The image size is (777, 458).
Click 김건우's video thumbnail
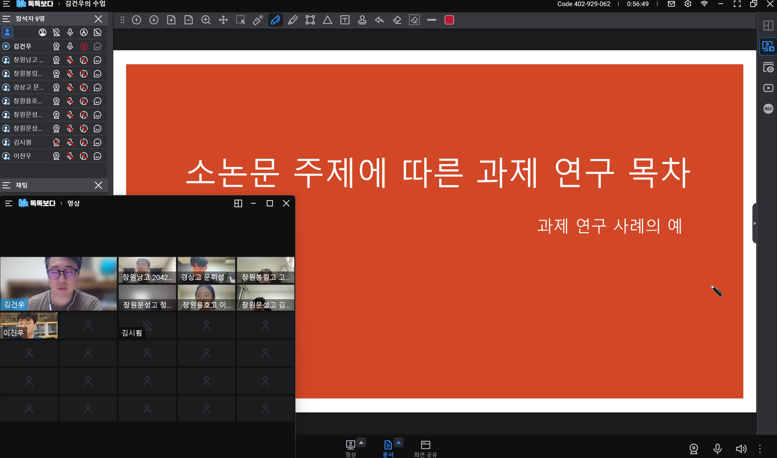click(58, 283)
